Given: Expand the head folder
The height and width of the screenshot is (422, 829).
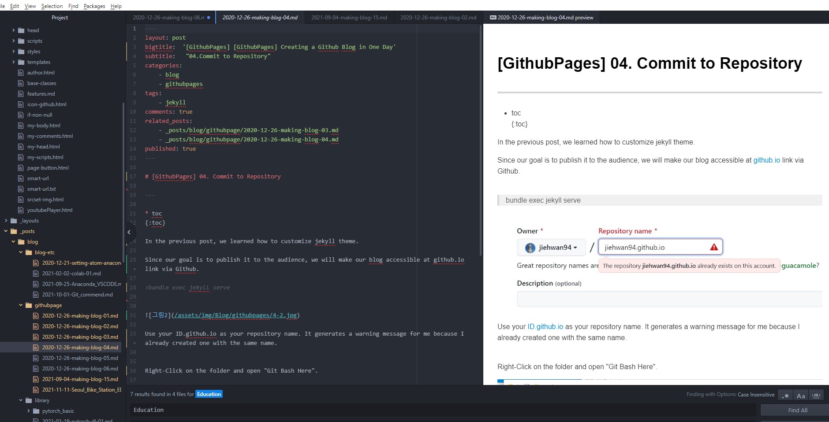Looking at the screenshot, I should (14, 30).
